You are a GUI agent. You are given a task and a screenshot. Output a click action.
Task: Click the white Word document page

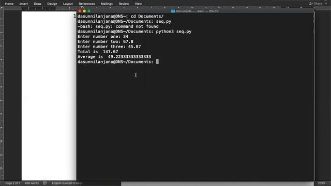click(49, 96)
